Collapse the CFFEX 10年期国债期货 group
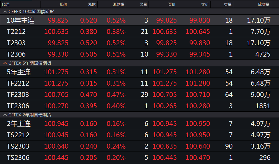279x164 pixels. tap(5, 12)
